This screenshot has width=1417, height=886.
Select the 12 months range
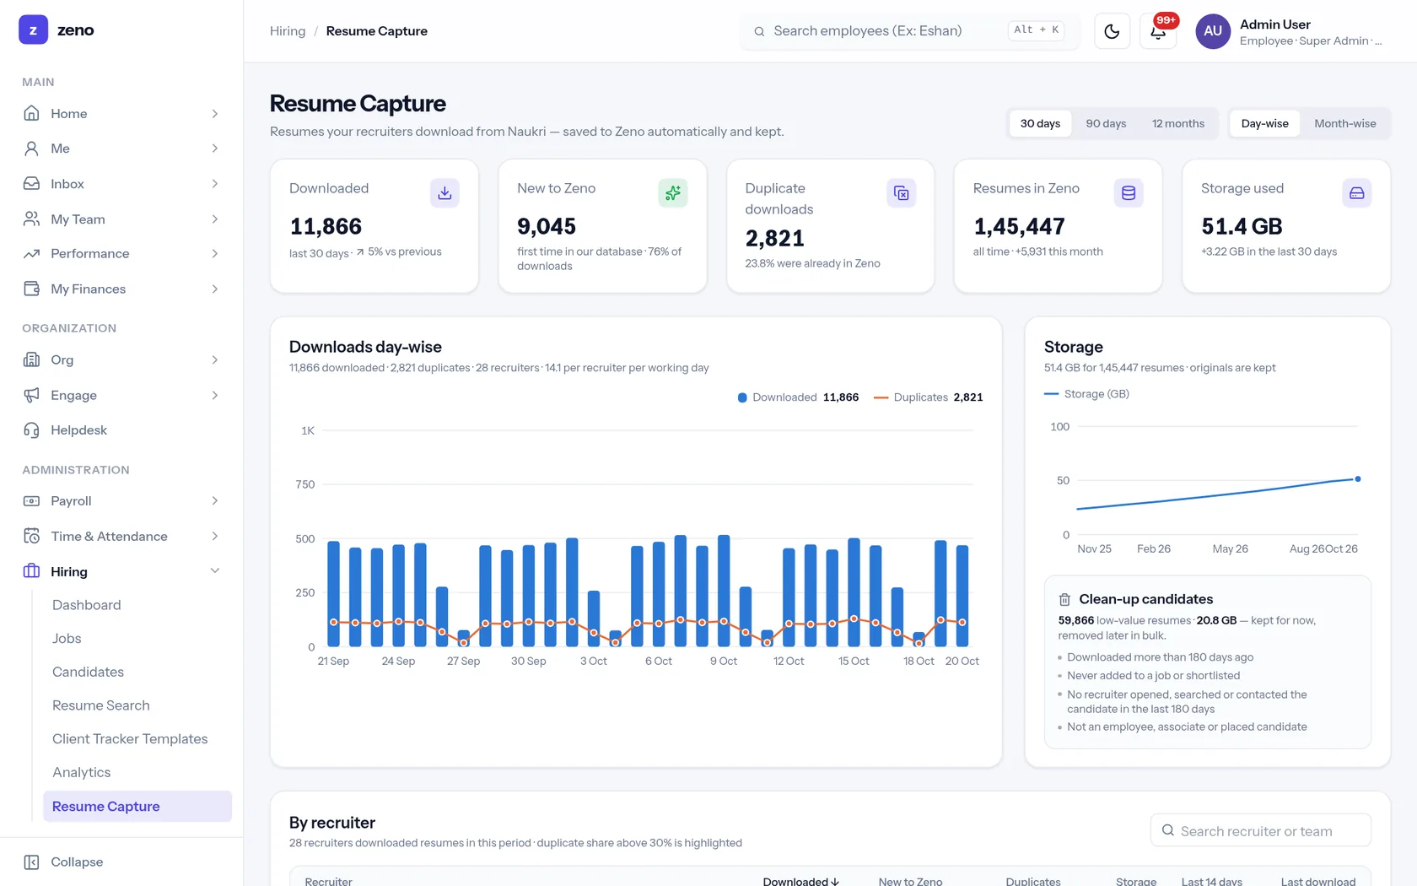[1177, 123]
